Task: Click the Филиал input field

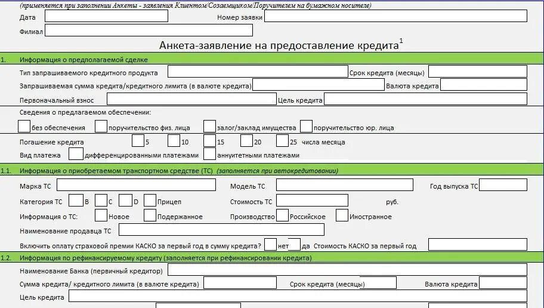Action: pyautogui.click(x=149, y=30)
